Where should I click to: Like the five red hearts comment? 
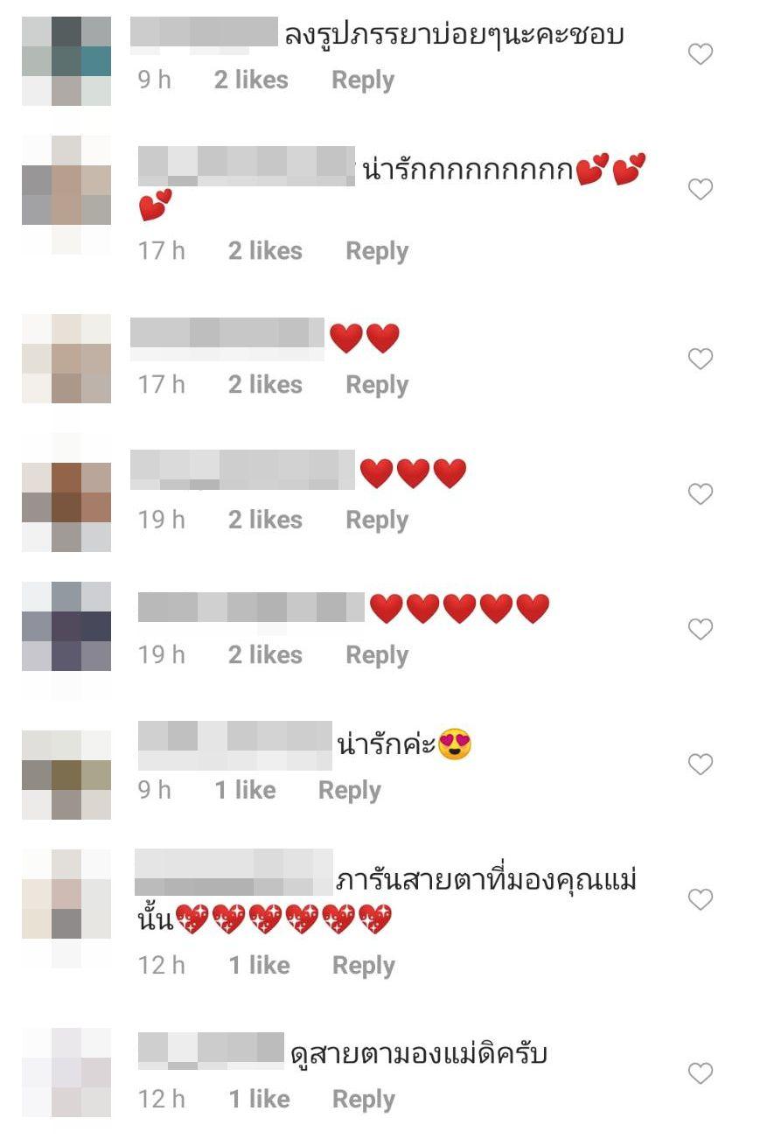[701, 629]
